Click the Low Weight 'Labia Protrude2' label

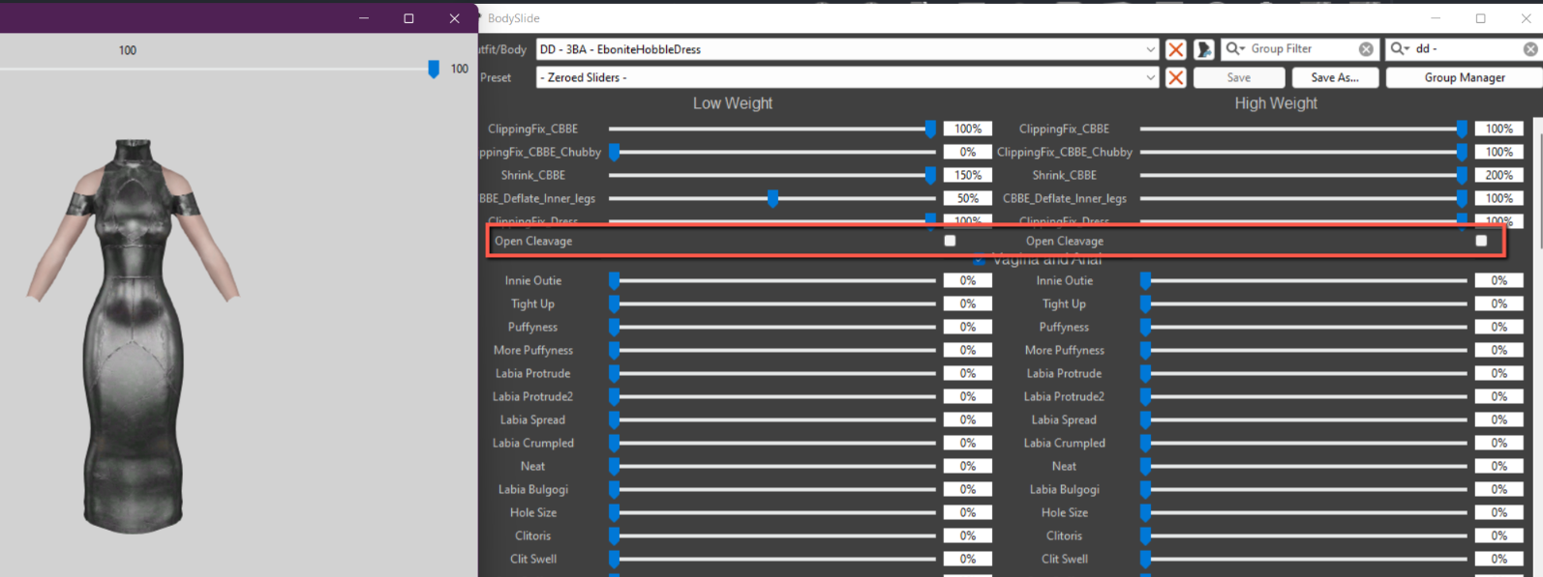click(532, 396)
